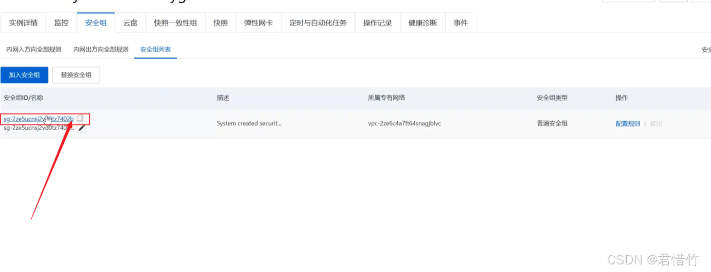The height and width of the screenshot is (272, 711).
Task: Click the 描述 column header
Action: point(223,98)
